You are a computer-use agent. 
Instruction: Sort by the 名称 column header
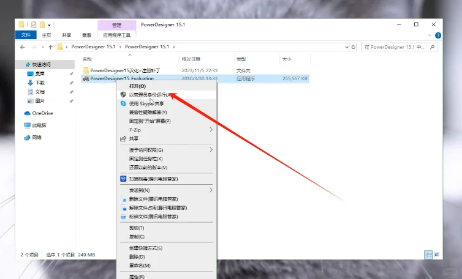[x=87, y=59]
